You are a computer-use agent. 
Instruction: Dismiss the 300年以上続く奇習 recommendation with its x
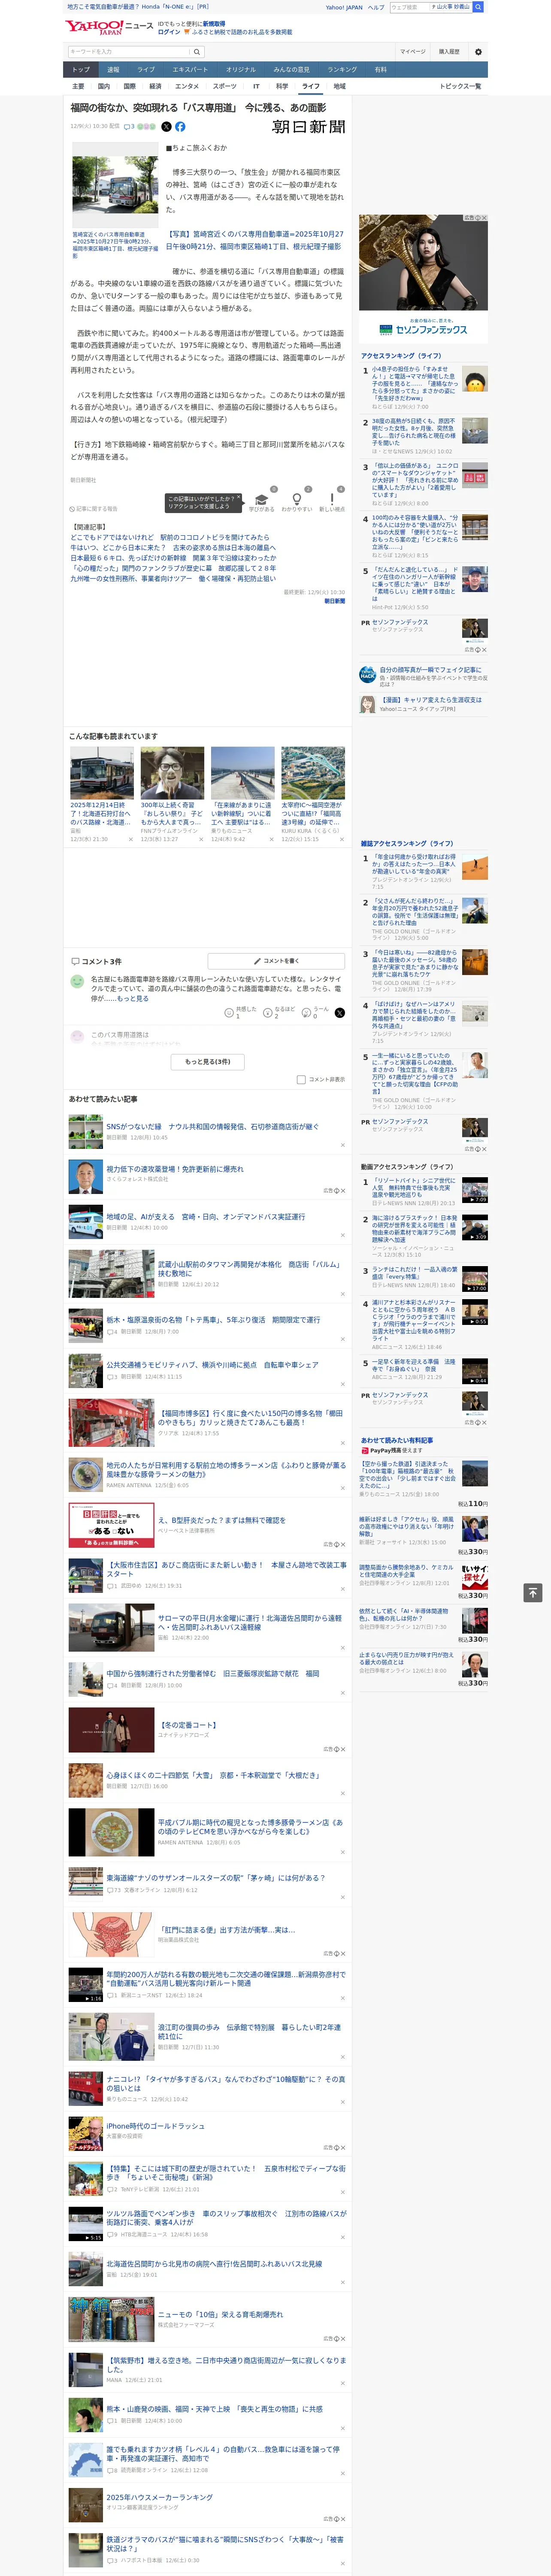201,840
